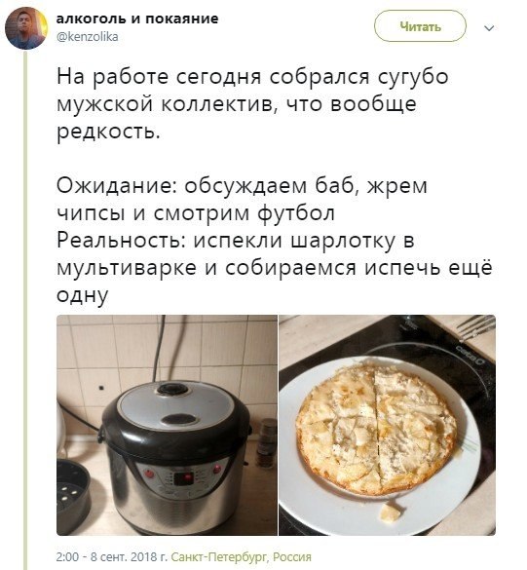Expand the tweet options chevron
The height and width of the screenshot is (570, 527).
coord(489,28)
